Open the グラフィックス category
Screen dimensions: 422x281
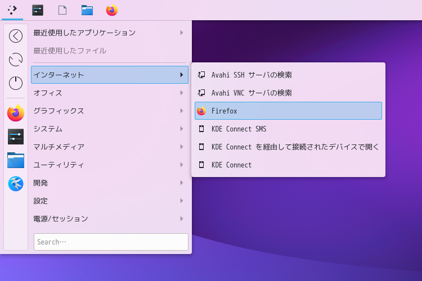tap(110, 111)
